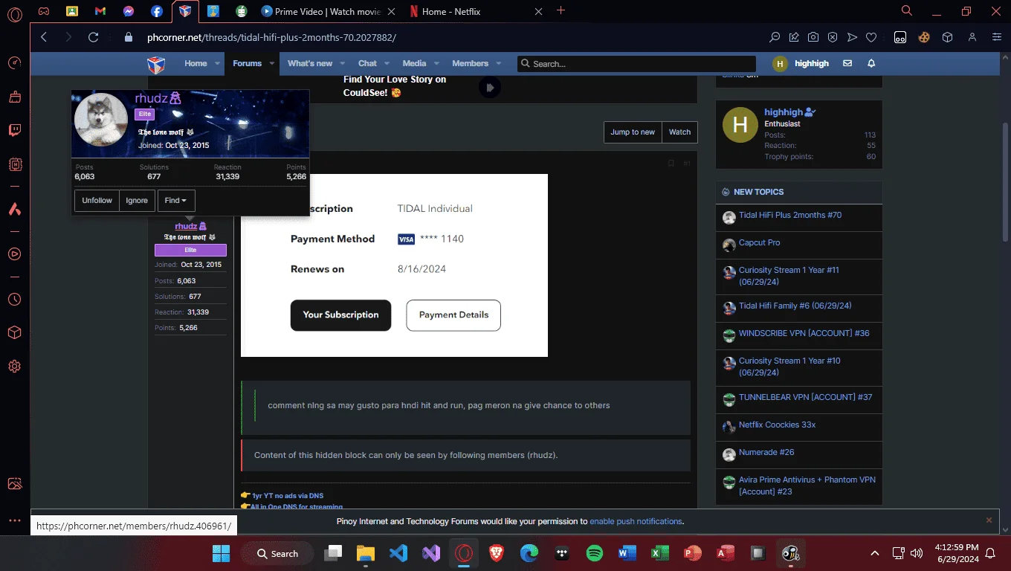1011x571 pixels.
Task: Expand the Chat dropdown arrow
Action: (x=388, y=64)
